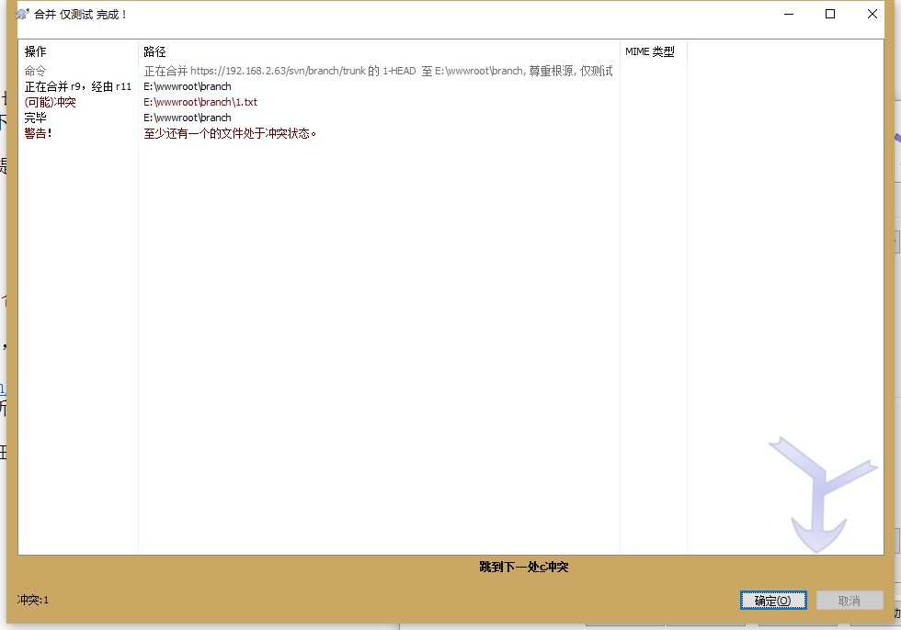Select the 完毕 row
The image size is (901, 630).
[x=450, y=117]
